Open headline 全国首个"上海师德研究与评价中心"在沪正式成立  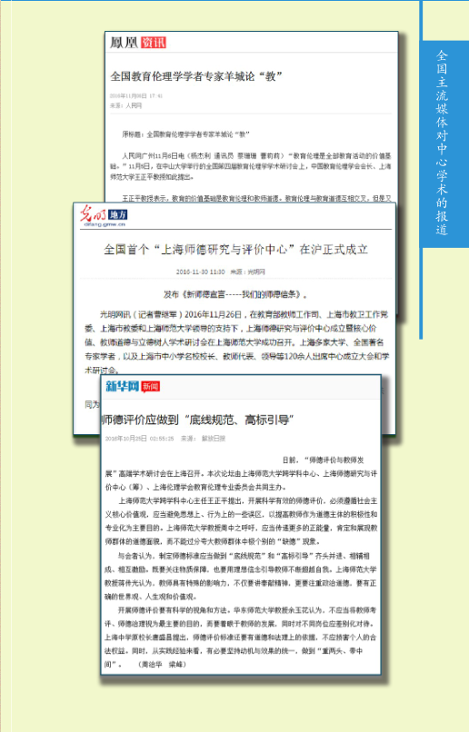click(236, 250)
